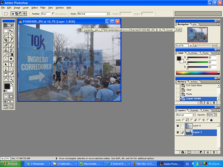Select the Move tool
This screenshot has width=223, height=167.
(11, 31)
